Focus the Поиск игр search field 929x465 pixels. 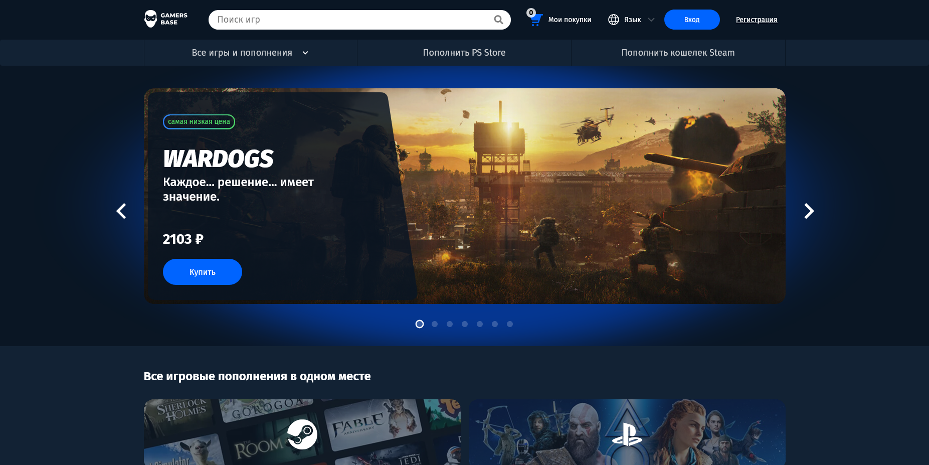coord(359,20)
